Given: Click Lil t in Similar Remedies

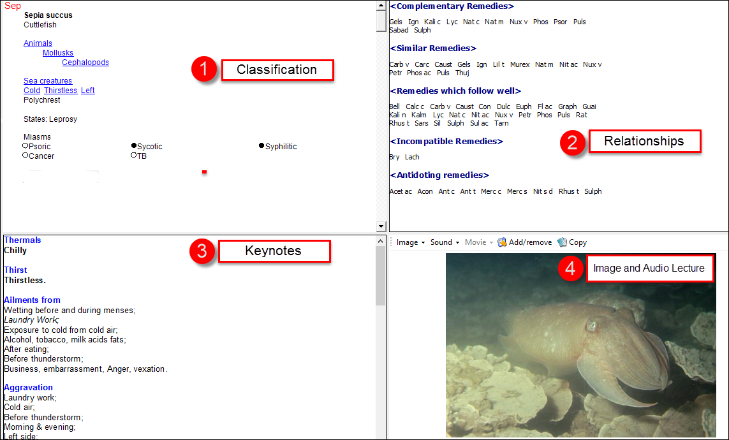Looking at the screenshot, I should (499, 64).
